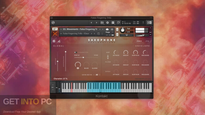The width and height of the screenshot is (205, 115).
Task: Increase Gater Switch key value
Action: [100, 75]
